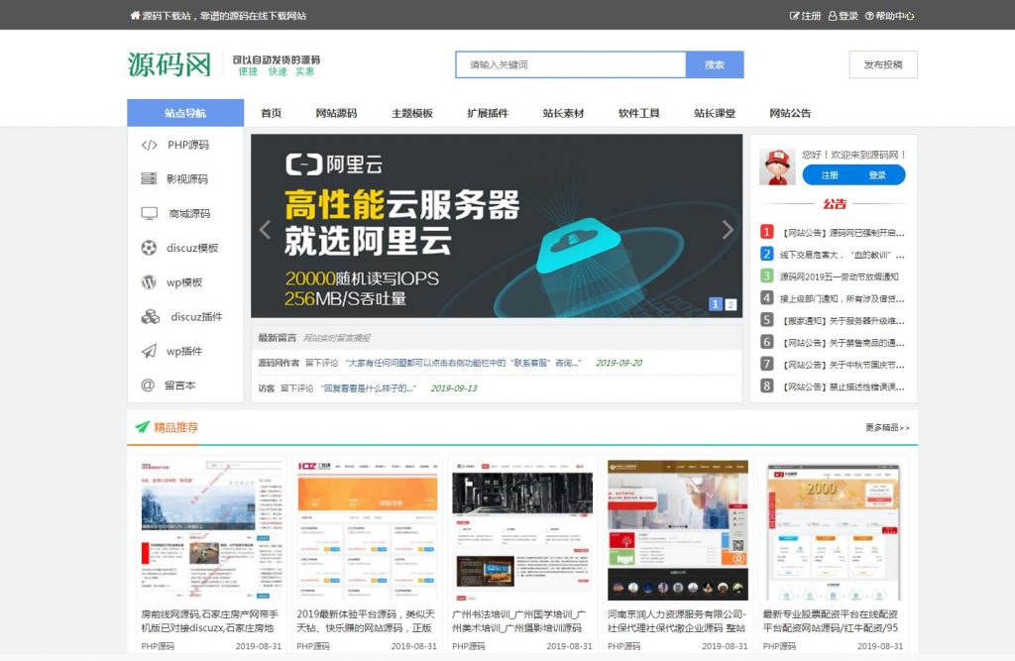The image size is (1015, 661).
Task: Click the home icon in top bar
Action: coord(135,16)
